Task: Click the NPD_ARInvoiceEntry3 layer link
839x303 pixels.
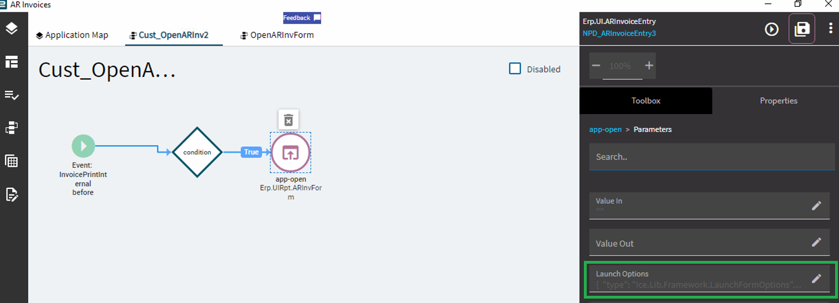Action: pos(619,33)
